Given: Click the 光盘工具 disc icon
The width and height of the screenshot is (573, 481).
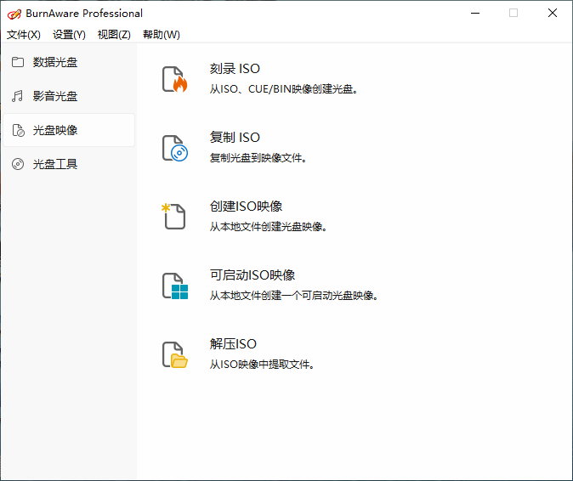Looking at the screenshot, I should [x=18, y=164].
